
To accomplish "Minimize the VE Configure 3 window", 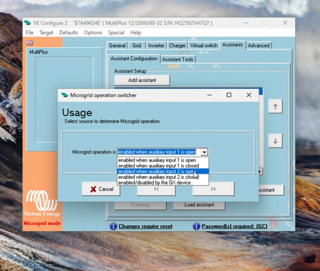I will (246, 23).
